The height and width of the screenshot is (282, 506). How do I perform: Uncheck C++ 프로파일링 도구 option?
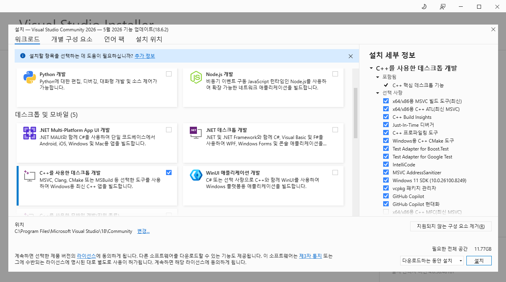386,133
